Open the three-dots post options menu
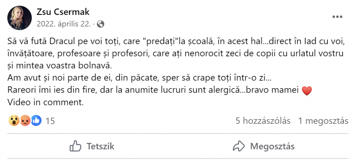357x163 pixels. point(337,17)
